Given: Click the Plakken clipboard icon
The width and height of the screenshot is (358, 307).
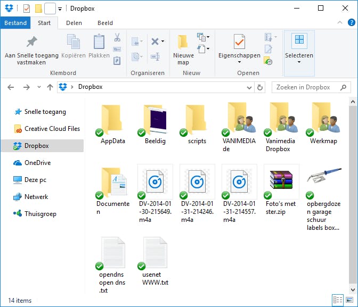Looking at the screenshot, I should pos(99,42).
